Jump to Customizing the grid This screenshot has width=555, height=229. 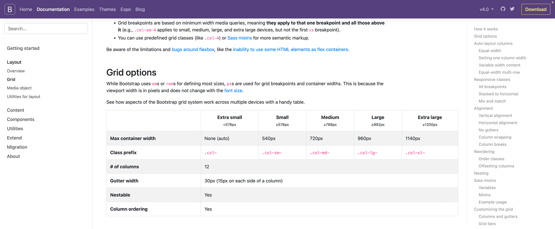pyautogui.click(x=493, y=209)
